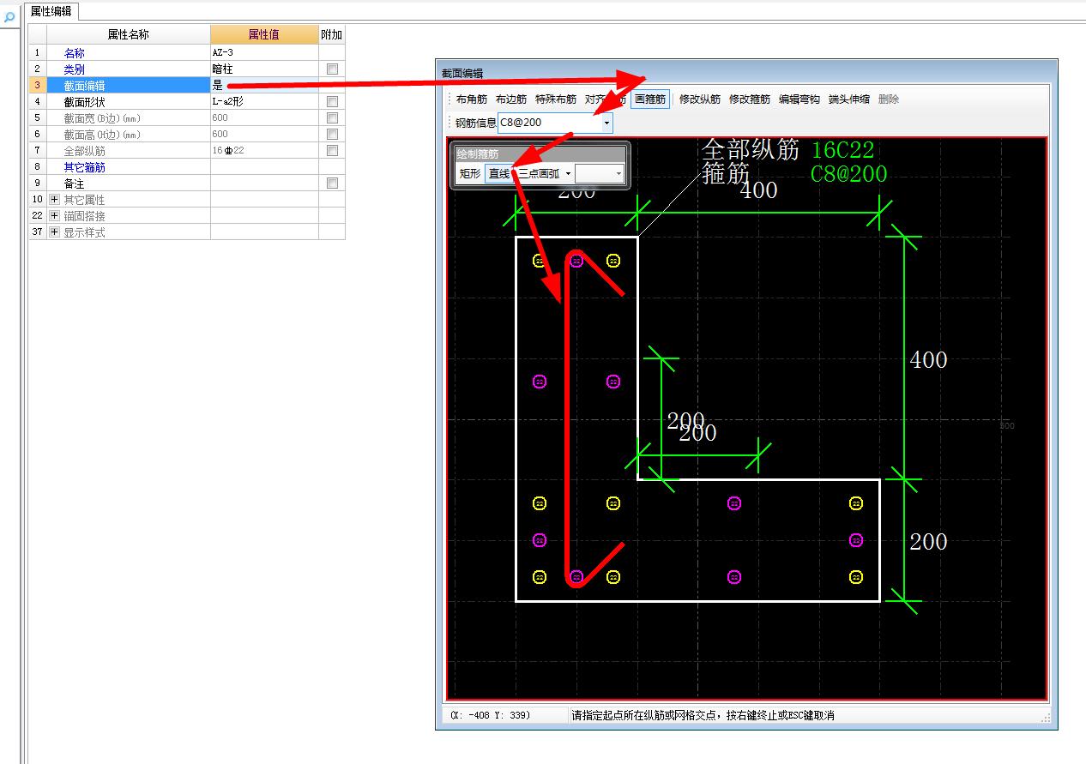Tick the 附加 checkbox for 截面高 (H边)
This screenshot has width=1086, height=764.
click(332, 134)
